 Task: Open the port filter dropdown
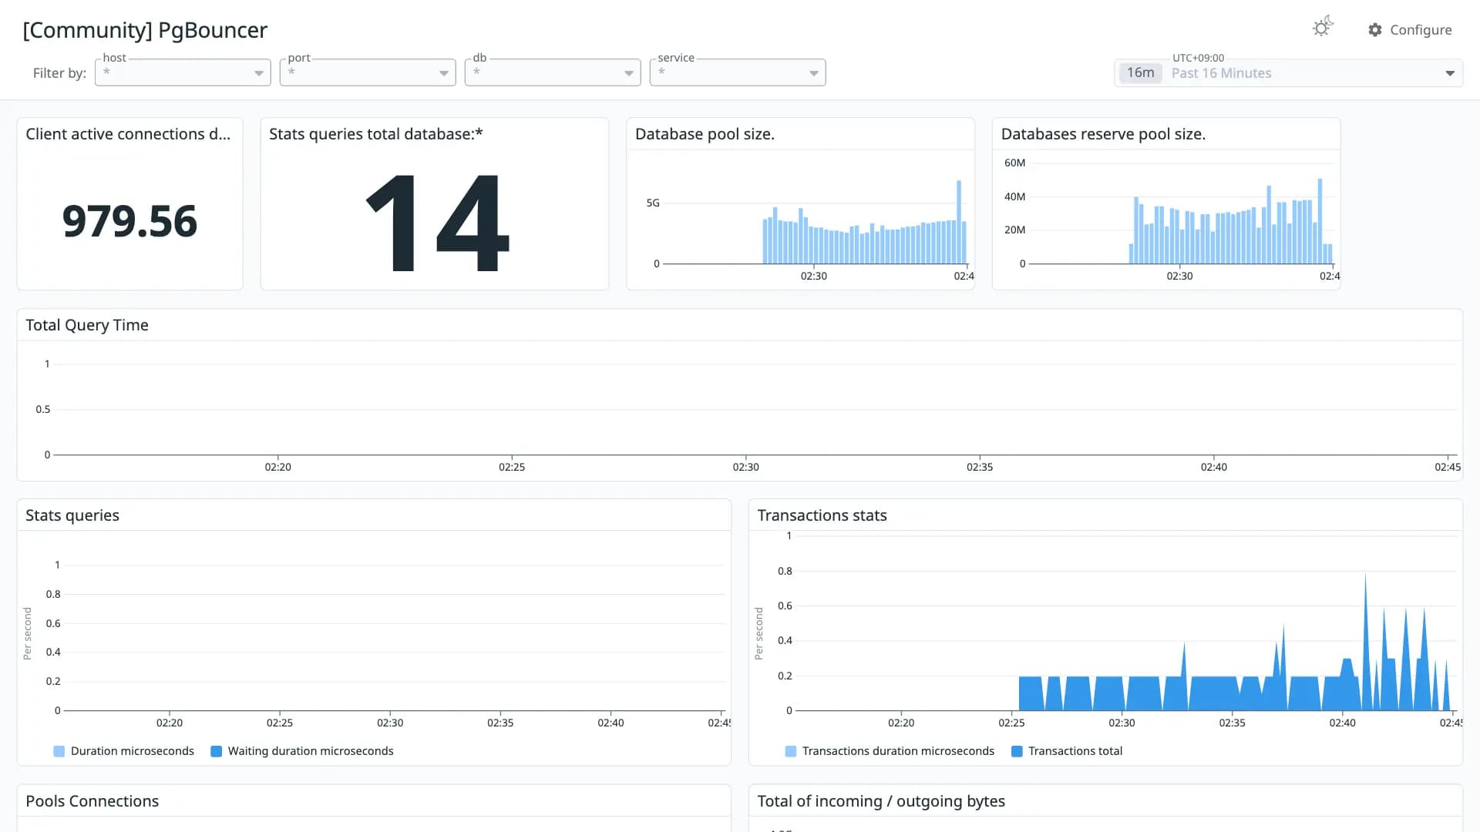tap(368, 72)
